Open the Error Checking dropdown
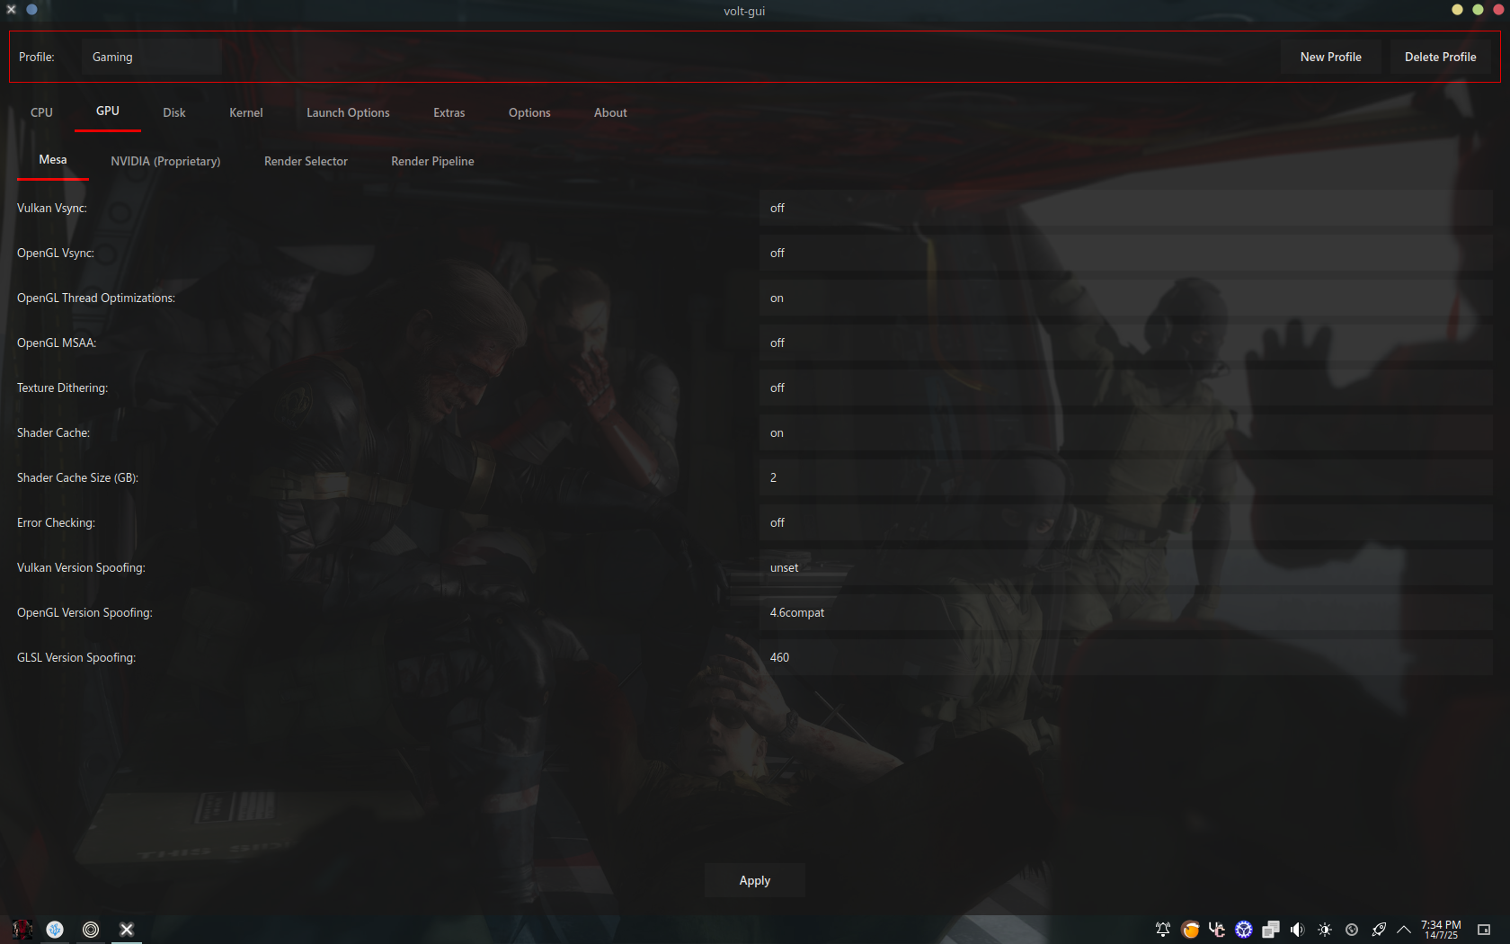This screenshot has width=1510, height=944. [1126, 522]
